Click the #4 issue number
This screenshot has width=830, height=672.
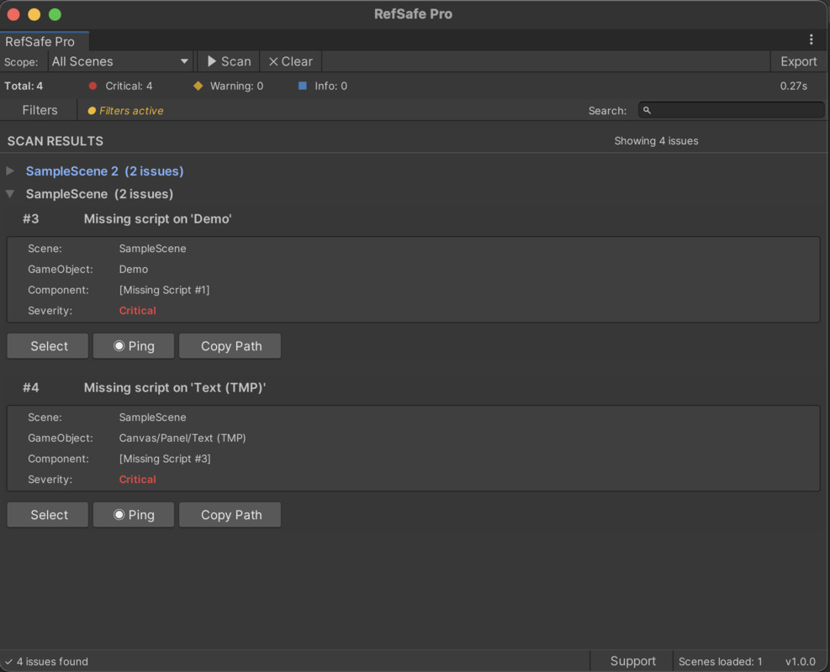pyautogui.click(x=31, y=387)
